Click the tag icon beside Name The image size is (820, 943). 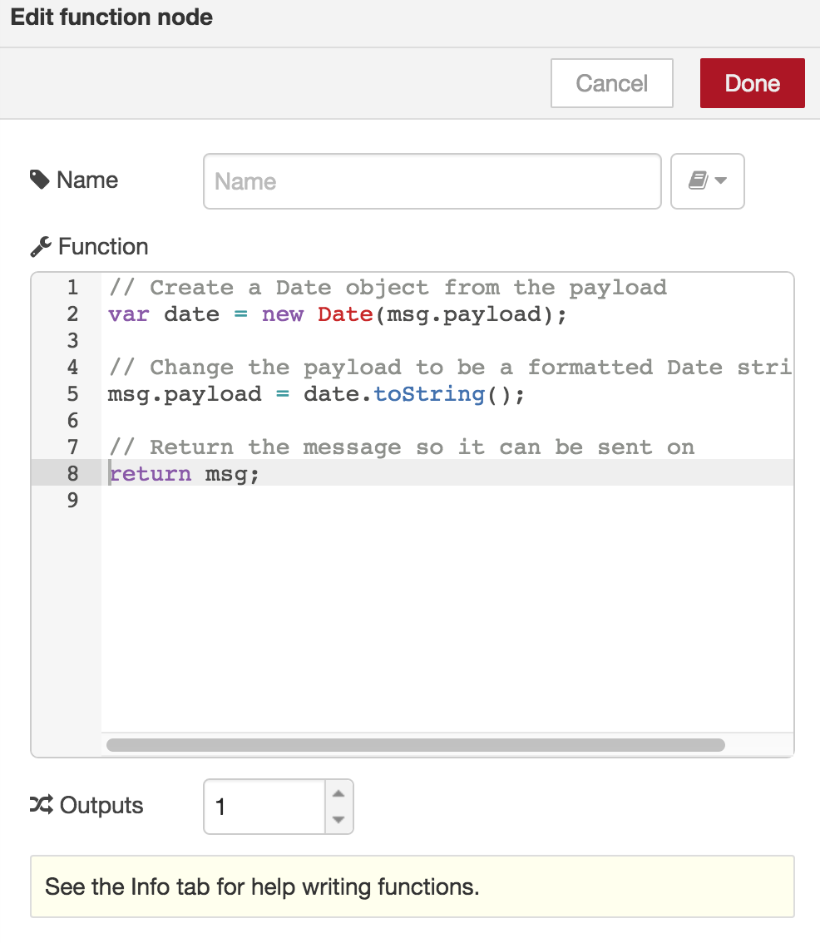click(40, 180)
